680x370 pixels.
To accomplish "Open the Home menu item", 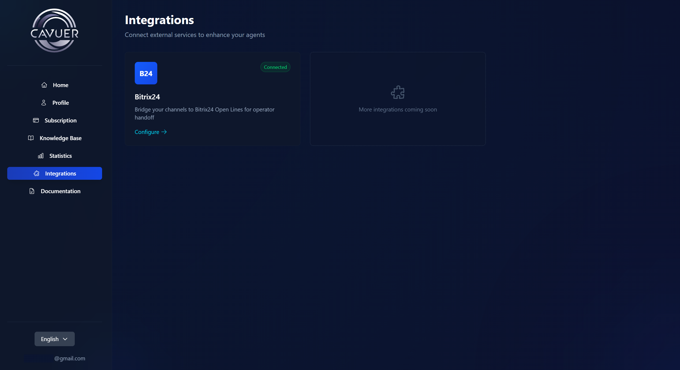I will pyautogui.click(x=61, y=85).
